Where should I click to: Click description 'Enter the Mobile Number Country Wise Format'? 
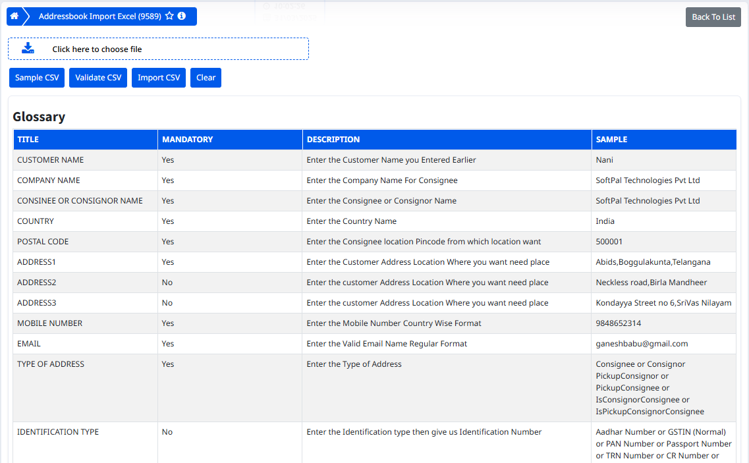[x=394, y=323]
